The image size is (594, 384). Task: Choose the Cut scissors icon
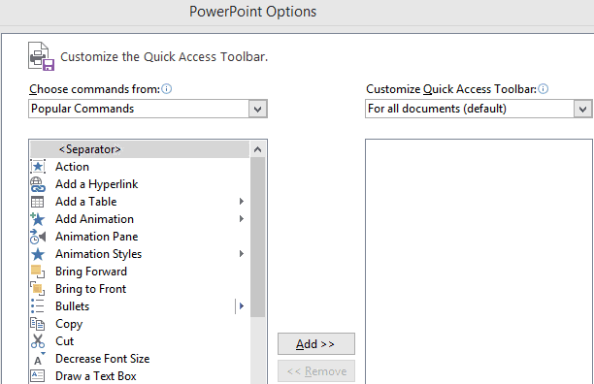point(38,341)
